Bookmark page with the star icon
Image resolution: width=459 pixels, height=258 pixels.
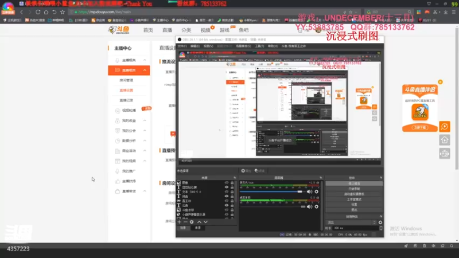click(63, 12)
